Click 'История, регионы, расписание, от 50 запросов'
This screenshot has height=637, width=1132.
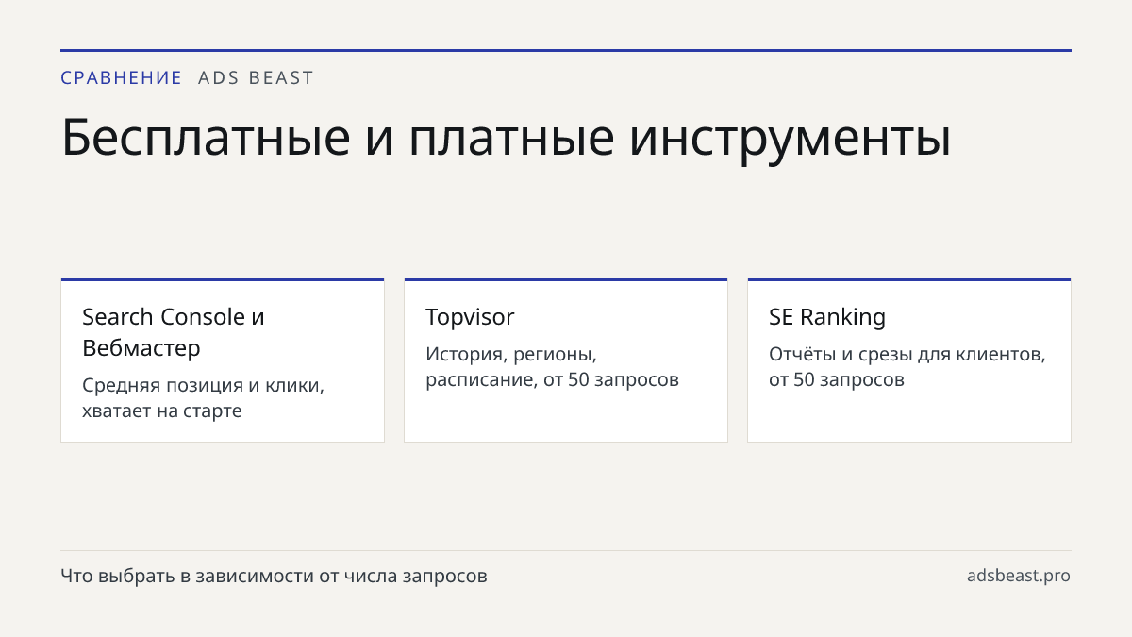coord(552,367)
